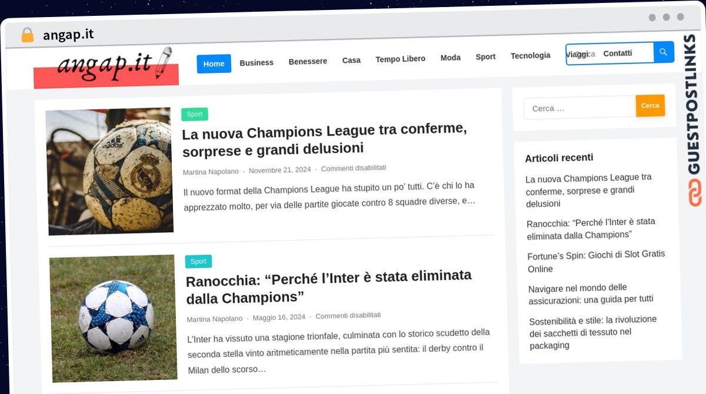Open the Tempo Libero menu

[401, 59]
